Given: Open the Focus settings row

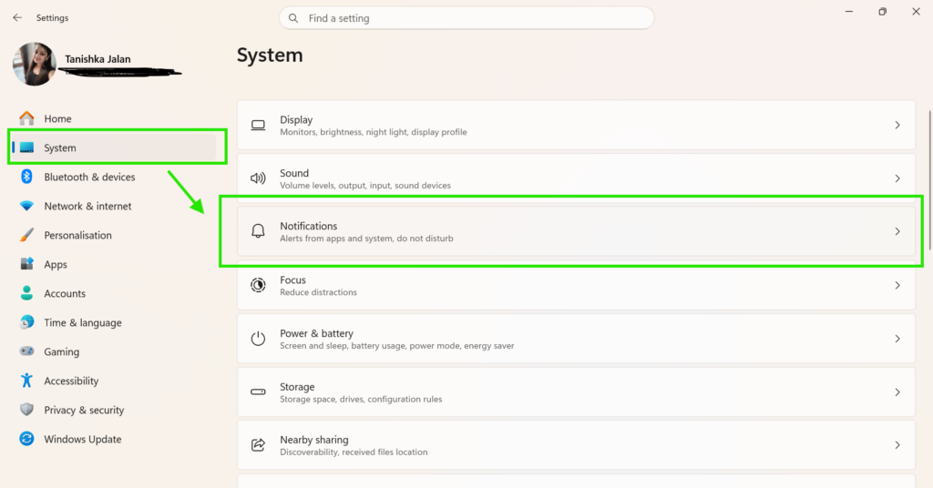Looking at the screenshot, I should click(576, 285).
